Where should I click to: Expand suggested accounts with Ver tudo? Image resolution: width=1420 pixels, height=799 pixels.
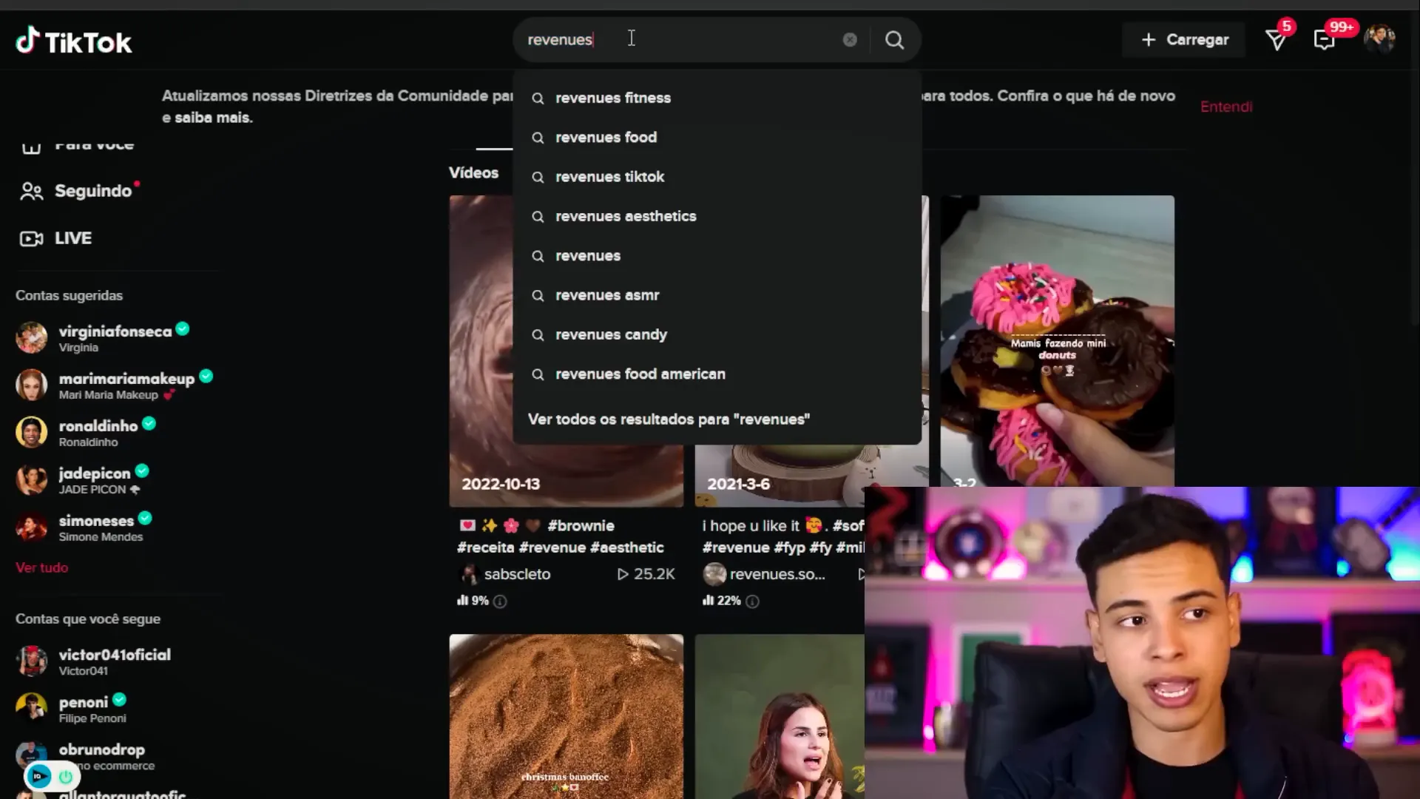(x=41, y=567)
